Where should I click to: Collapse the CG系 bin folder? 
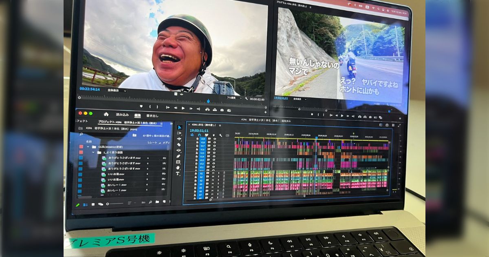(x=88, y=147)
